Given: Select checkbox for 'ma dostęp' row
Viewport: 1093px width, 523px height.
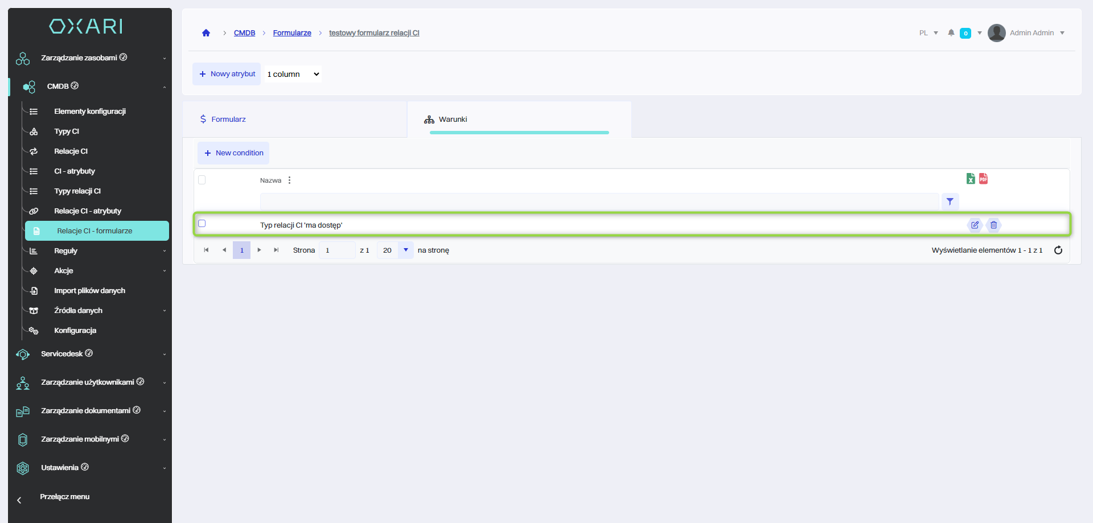Looking at the screenshot, I should [202, 224].
